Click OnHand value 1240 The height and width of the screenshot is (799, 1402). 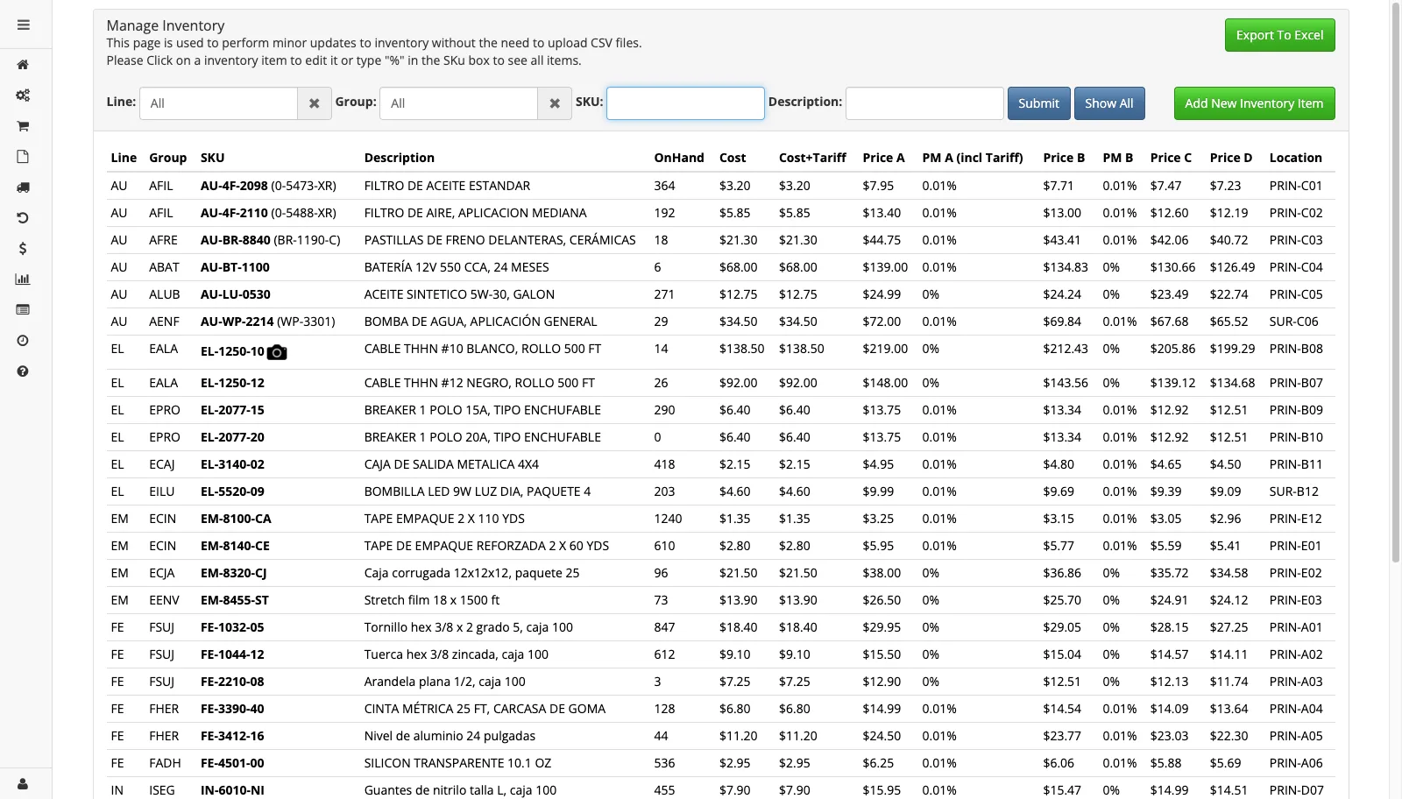click(668, 519)
